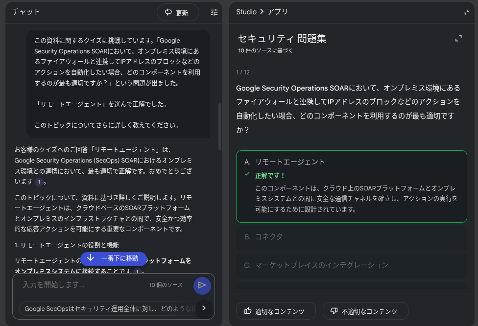478x326 pixels.
Task: Expand quiz to fullscreen icon
Action: [x=458, y=38]
